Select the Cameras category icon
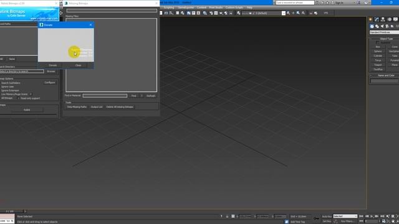Image resolution: width=399 pixels, height=224 pixels. pos(387,26)
